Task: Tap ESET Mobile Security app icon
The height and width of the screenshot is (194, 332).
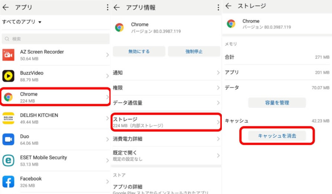Action: (x=8, y=160)
